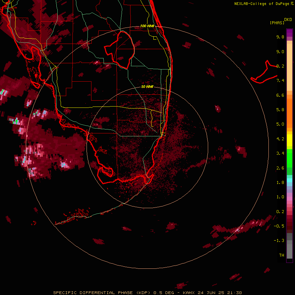Click the 2.6 value on the color scale
295x295 pixels.
point(280,168)
